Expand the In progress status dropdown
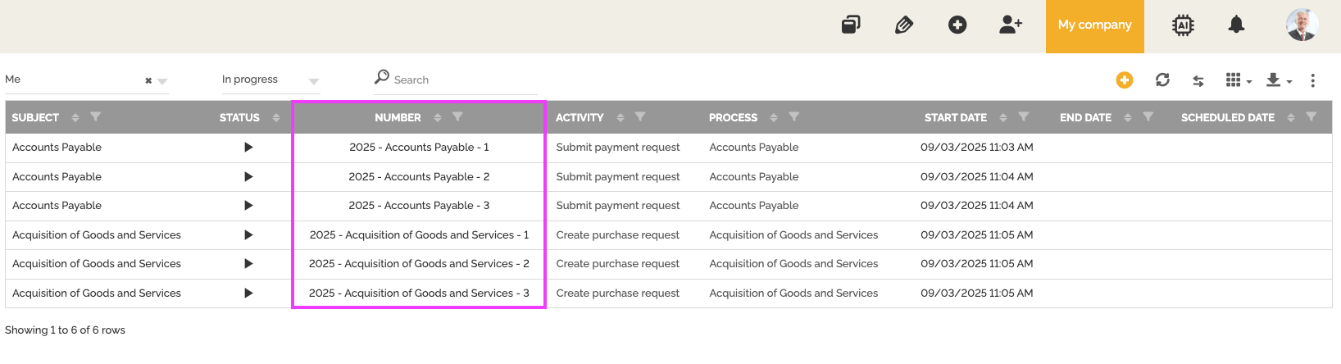 coord(313,80)
